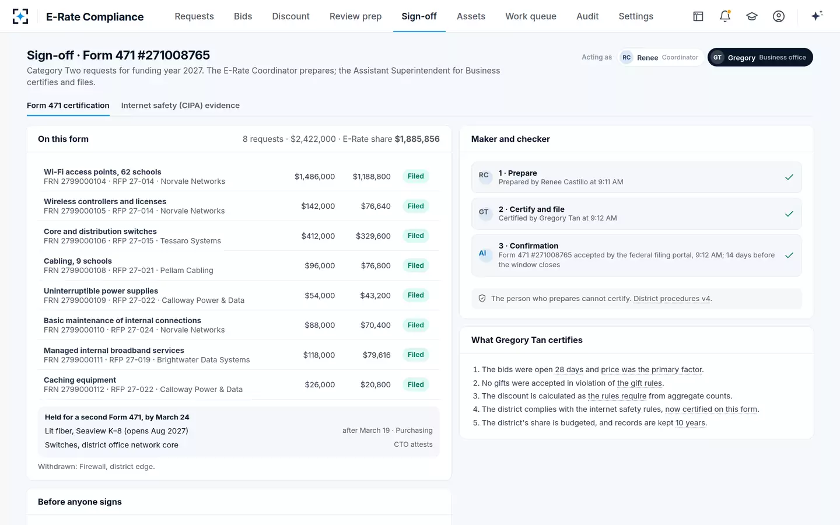Image resolution: width=840 pixels, height=525 pixels.
Task: Open the Assets section
Action: tap(471, 16)
